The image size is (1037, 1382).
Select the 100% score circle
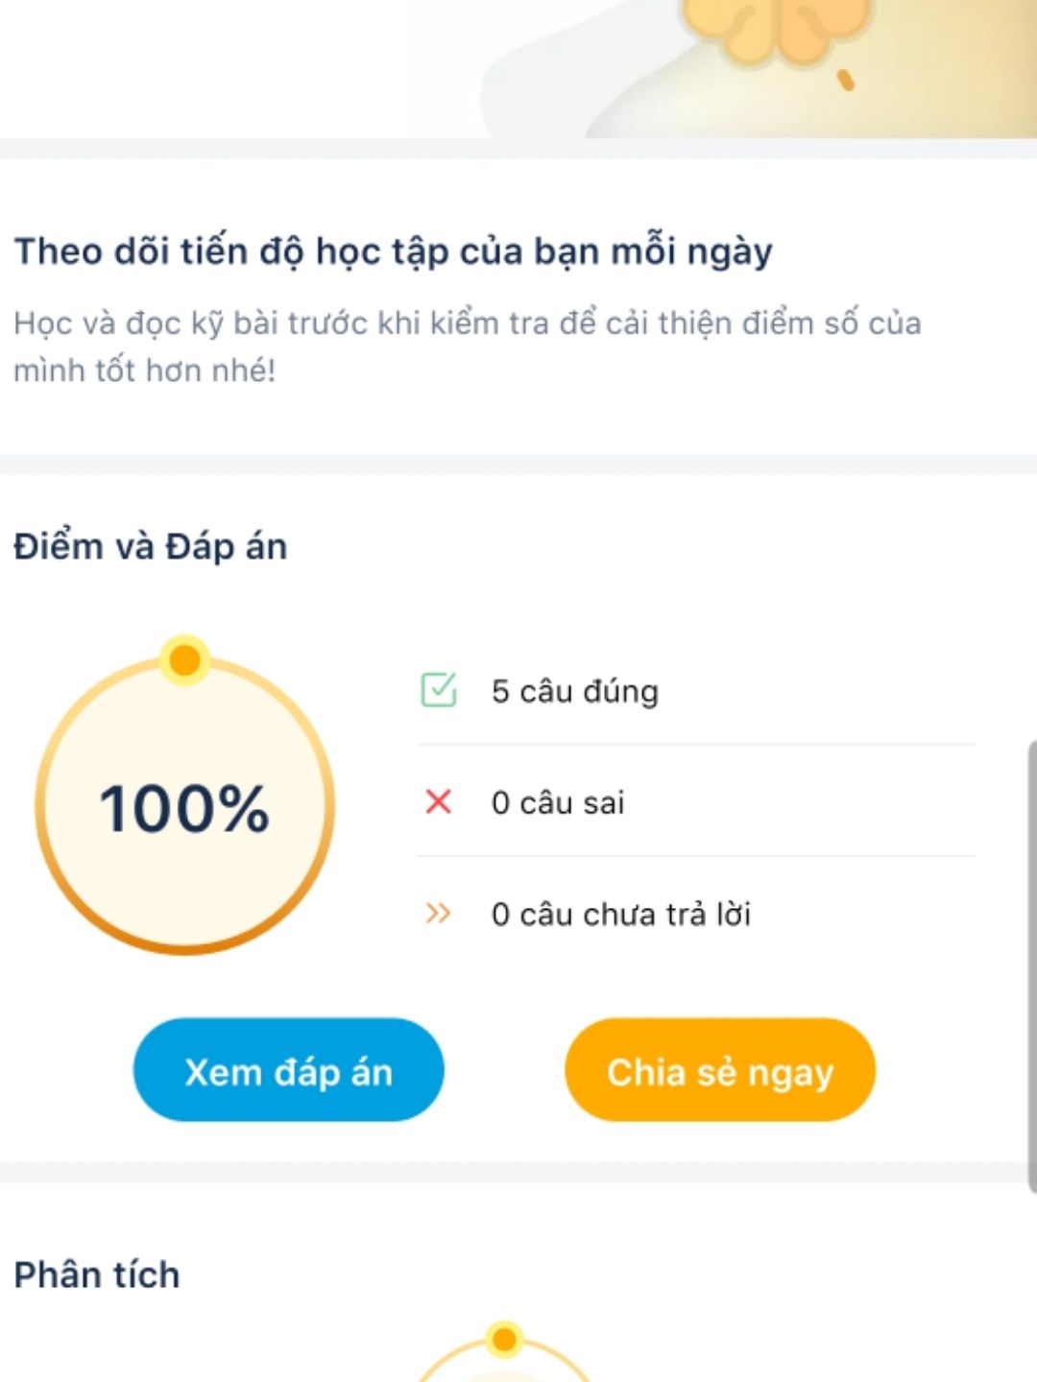click(184, 804)
